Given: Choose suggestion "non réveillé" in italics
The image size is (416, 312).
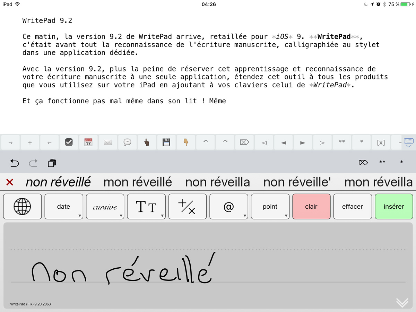Looking at the screenshot, I should pyautogui.click(x=58, y=182).
